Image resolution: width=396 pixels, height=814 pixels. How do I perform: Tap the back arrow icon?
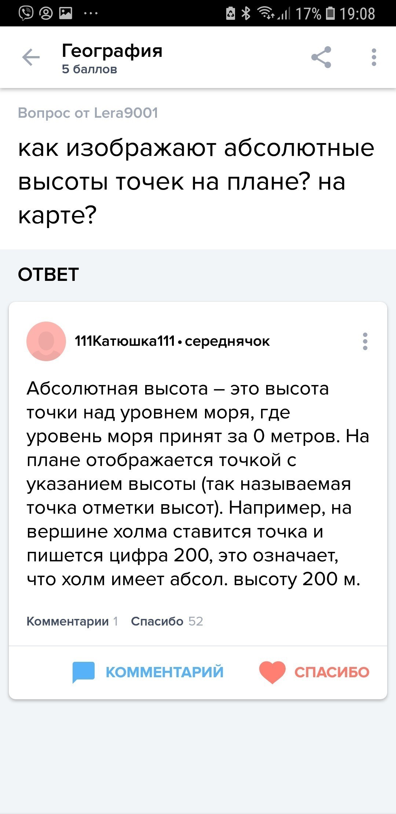[x=31, y=57]
